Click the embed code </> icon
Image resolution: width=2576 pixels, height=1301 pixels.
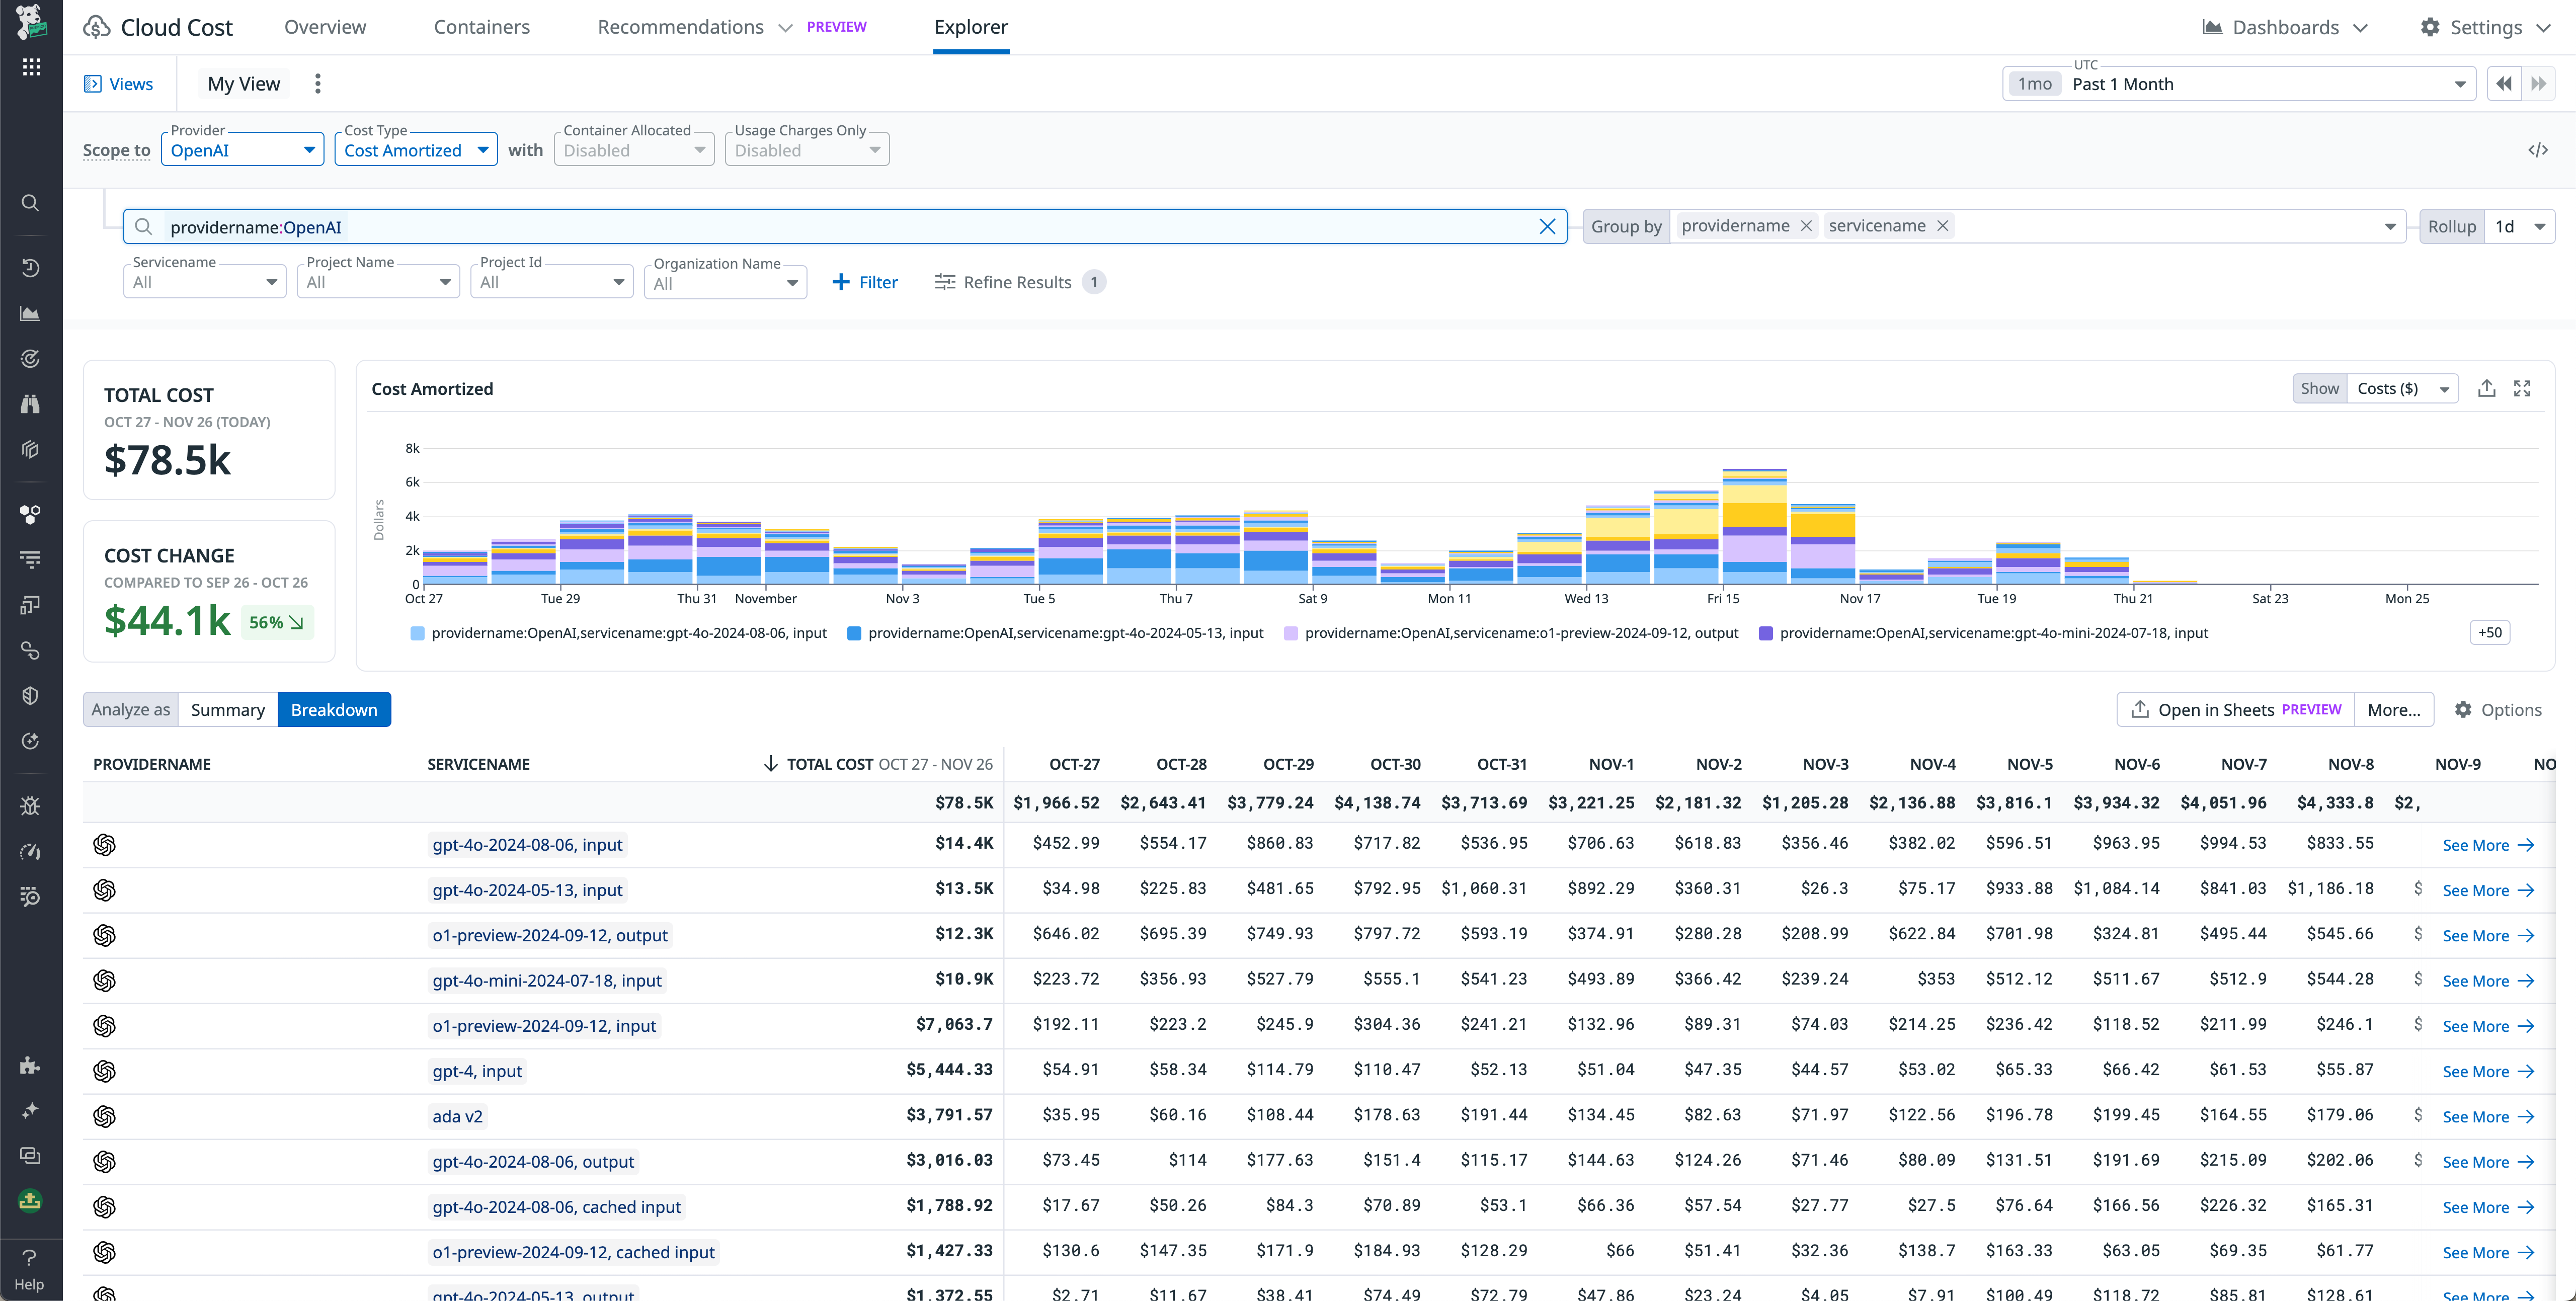tap(2539, 149)
